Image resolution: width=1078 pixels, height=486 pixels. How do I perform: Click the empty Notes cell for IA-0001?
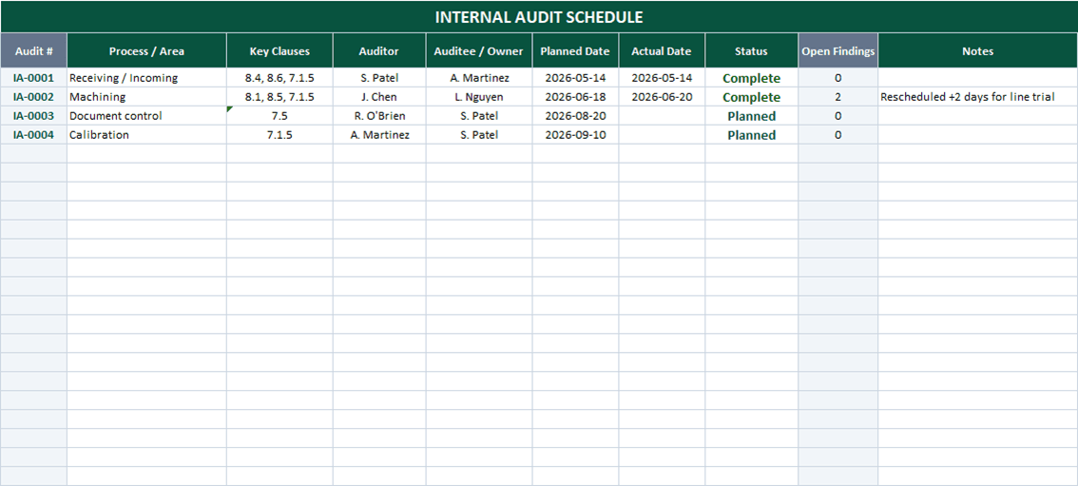point(977,78)
